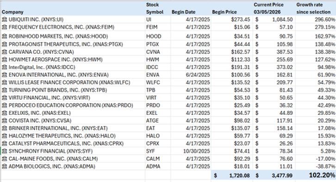Click the stock icon beside VIRTU FINANCIAL
This screenshot has height=182, width=336.
click(4, 98)
